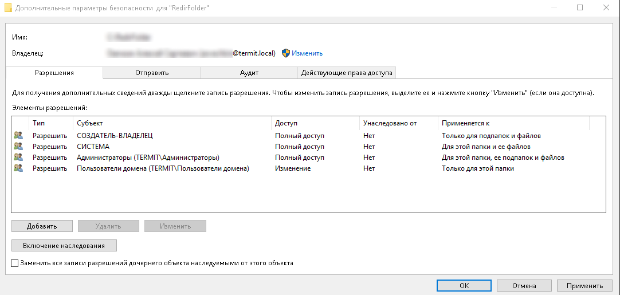Click the Изменение access cell

[293, 168]
